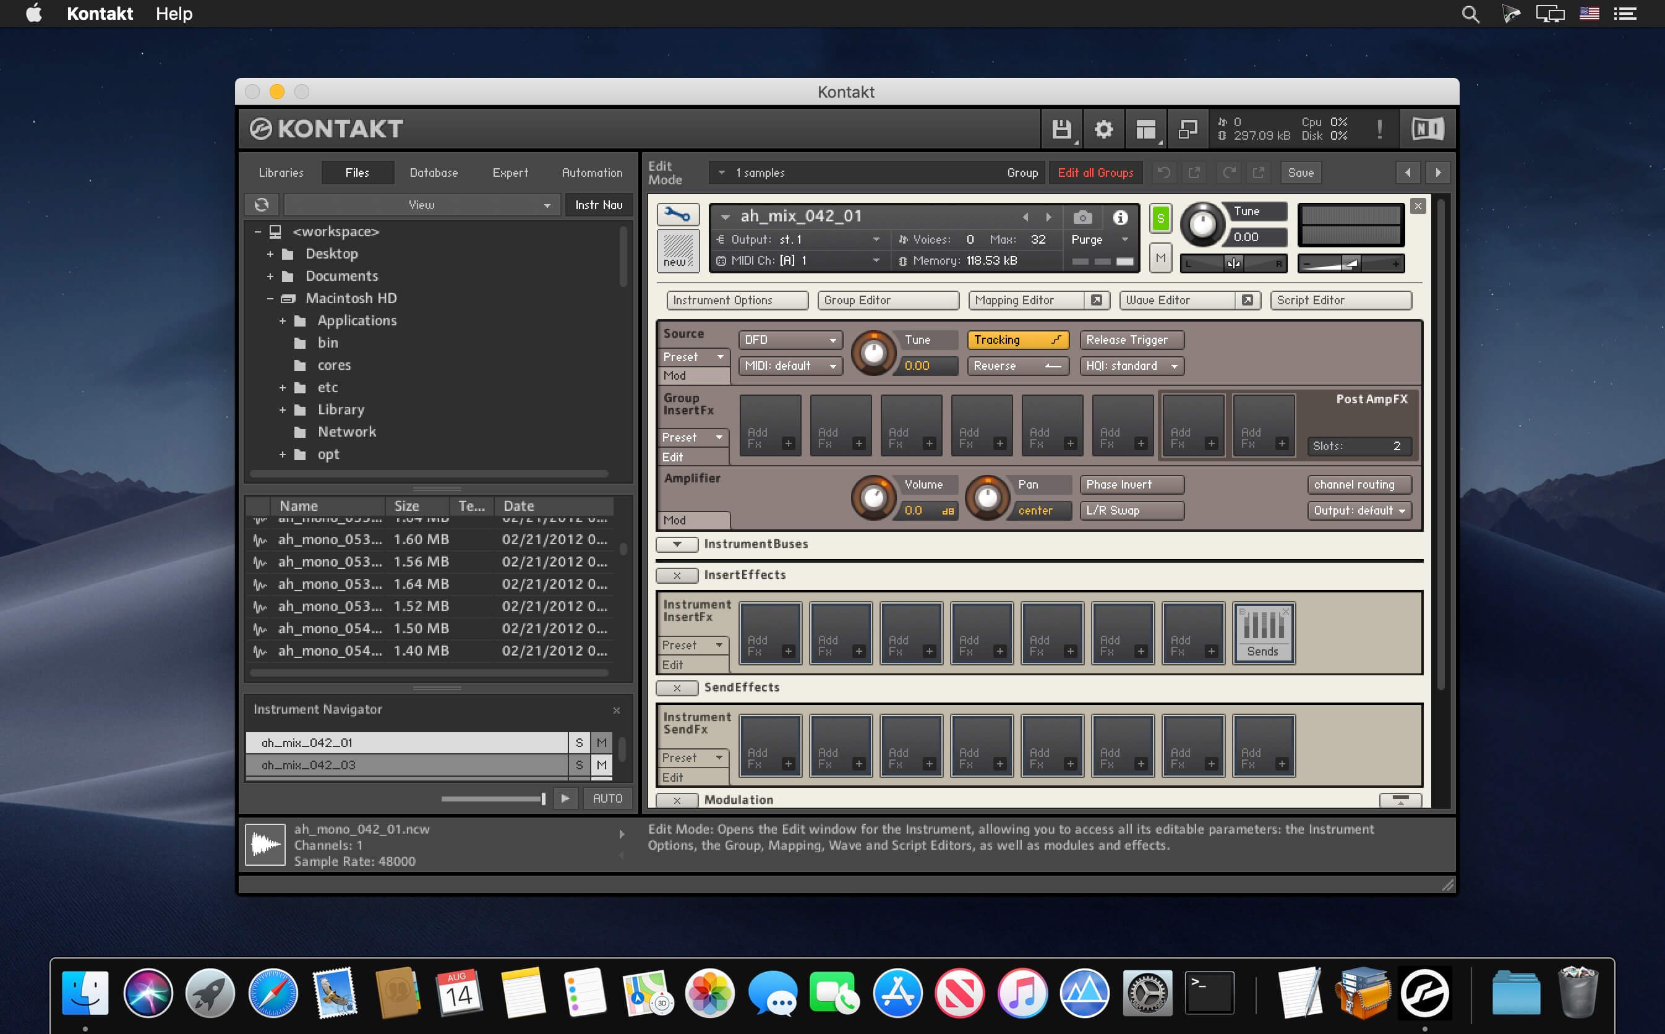This screenshot has height=1034, width=1665.
Task: Click first Add Fx slot in Group InsertFx
Action: click(770, 425)
